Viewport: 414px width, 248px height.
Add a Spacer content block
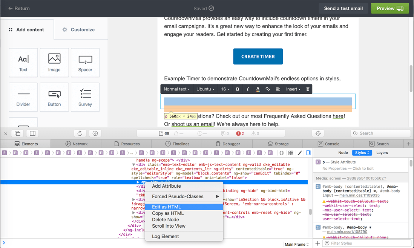tap(85, 63)
